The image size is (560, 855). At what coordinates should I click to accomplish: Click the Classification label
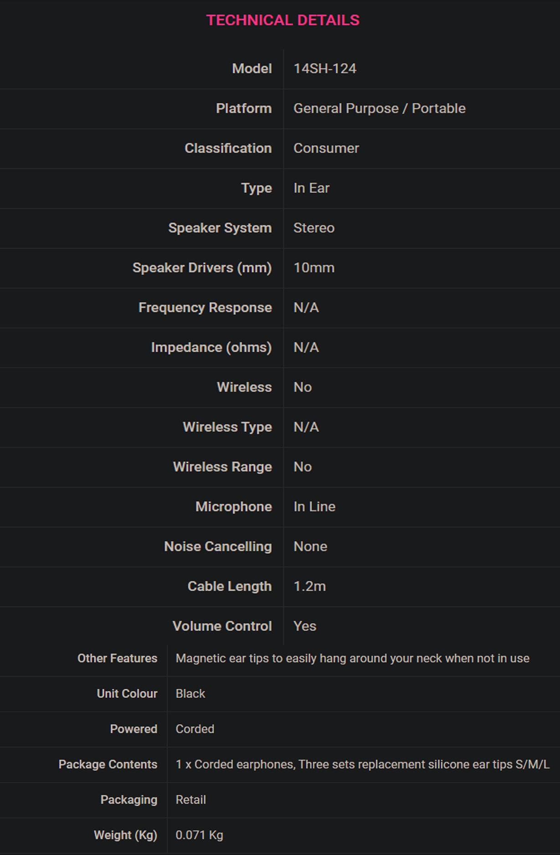(228, 148)
